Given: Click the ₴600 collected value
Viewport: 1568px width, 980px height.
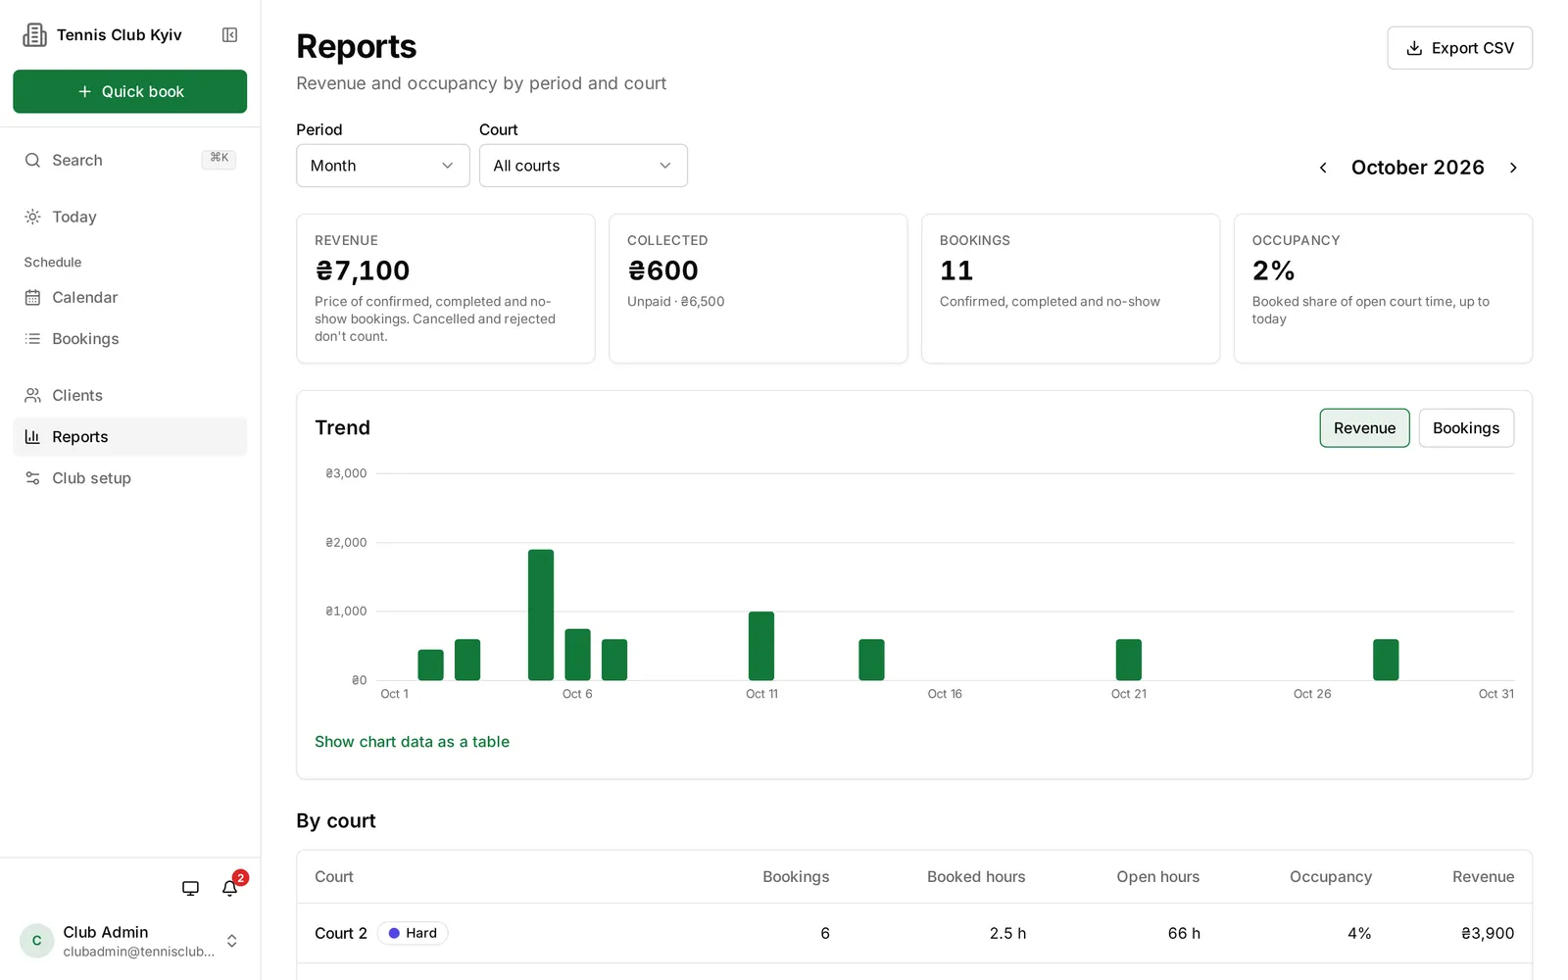Looking at the screenshot, I should click(x=662, y=270).
